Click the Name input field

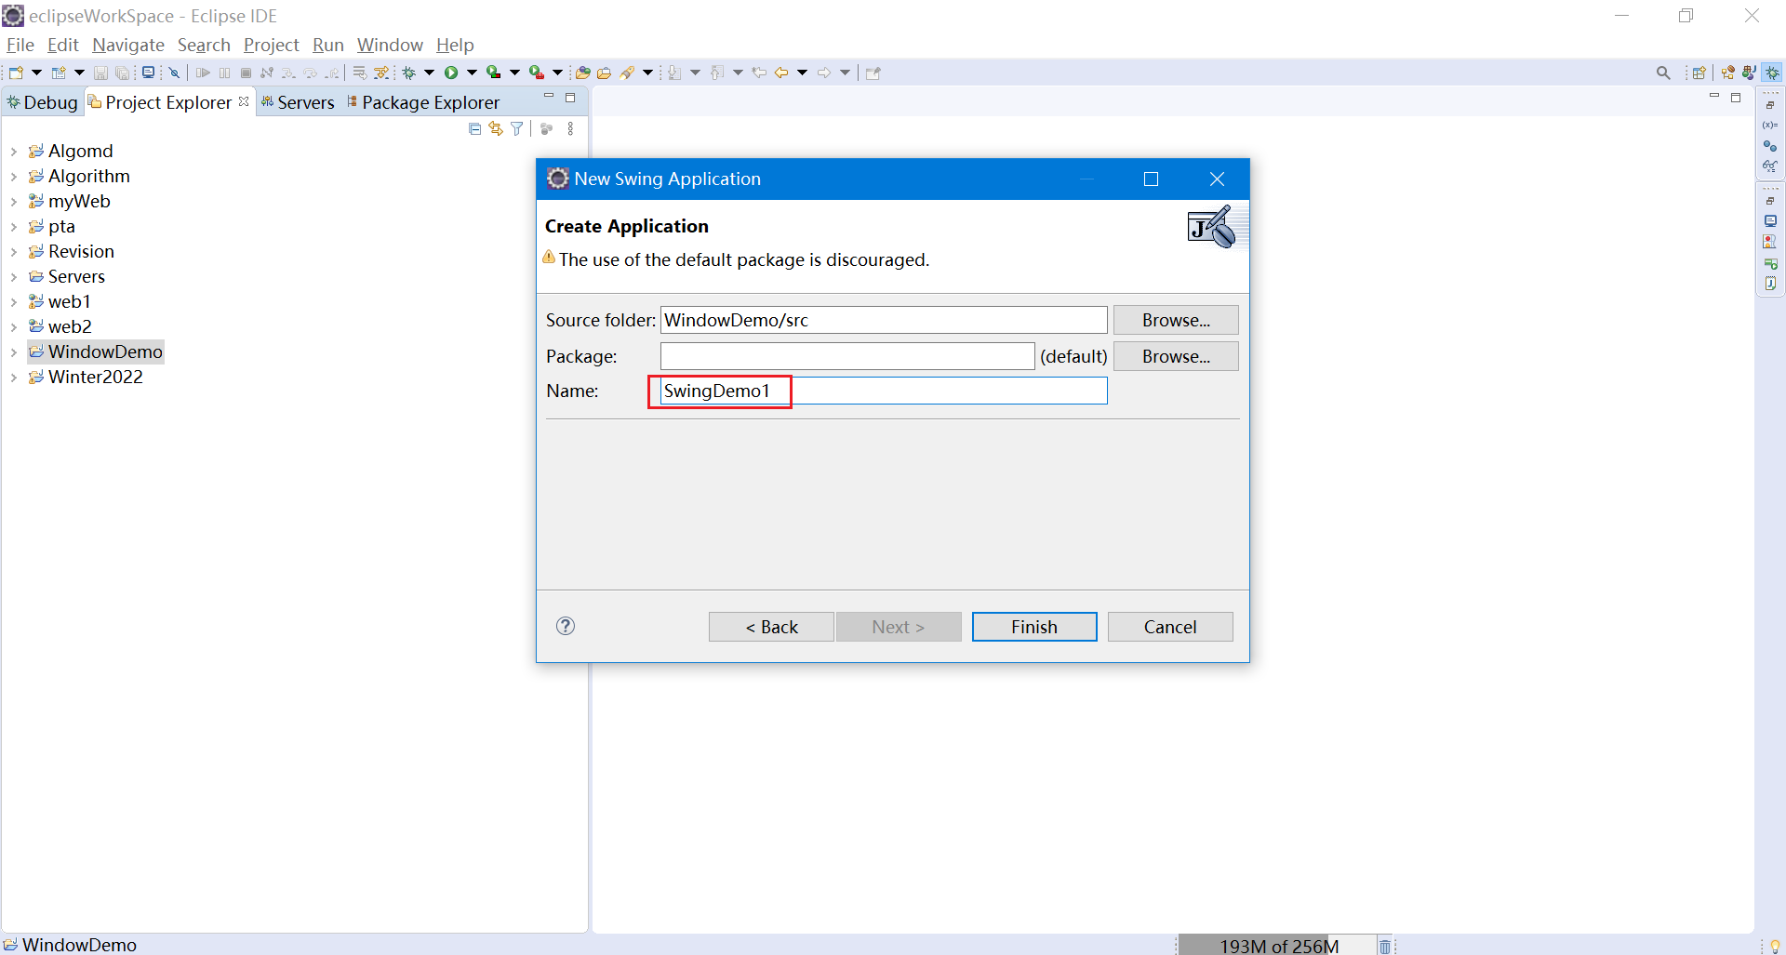[884, 391]
